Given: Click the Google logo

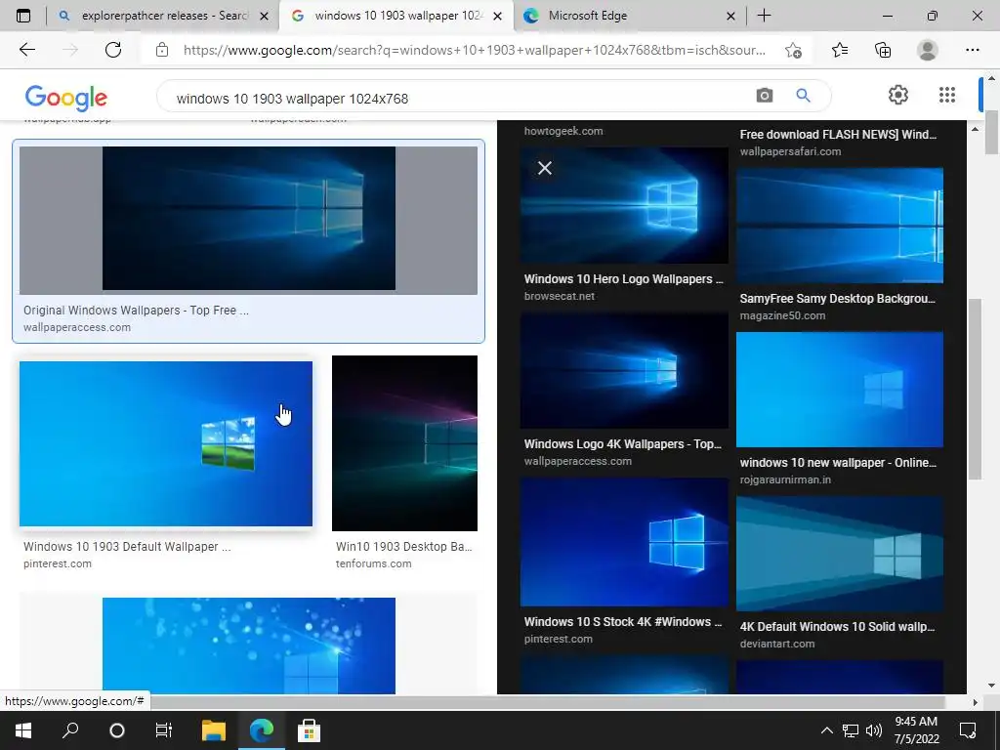Looking at the screenshot, I should pos(66,97).
